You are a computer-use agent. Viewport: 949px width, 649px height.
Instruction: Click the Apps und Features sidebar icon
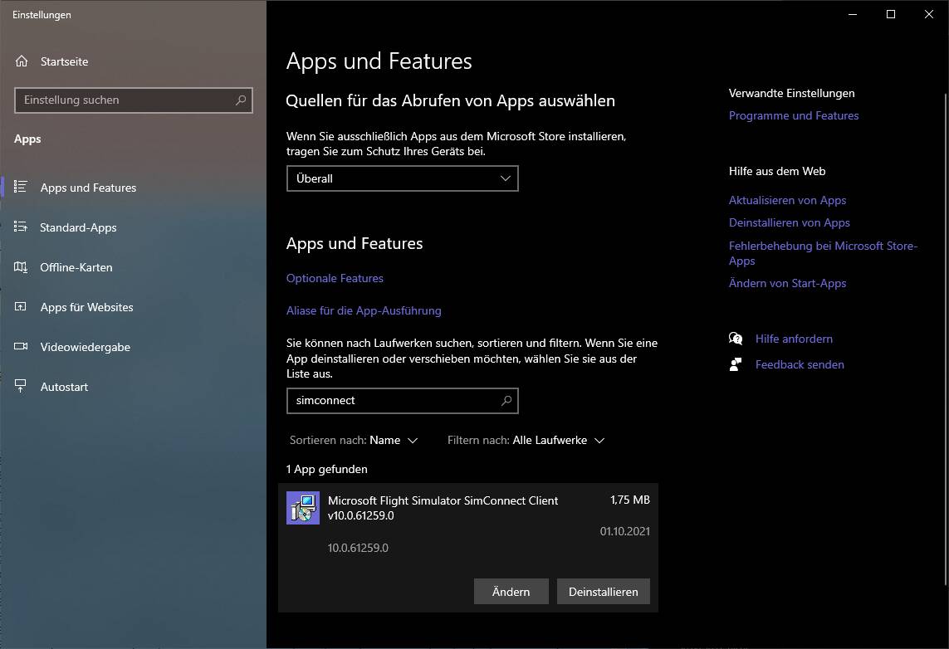pyautogui.click(x=21, y=187)
